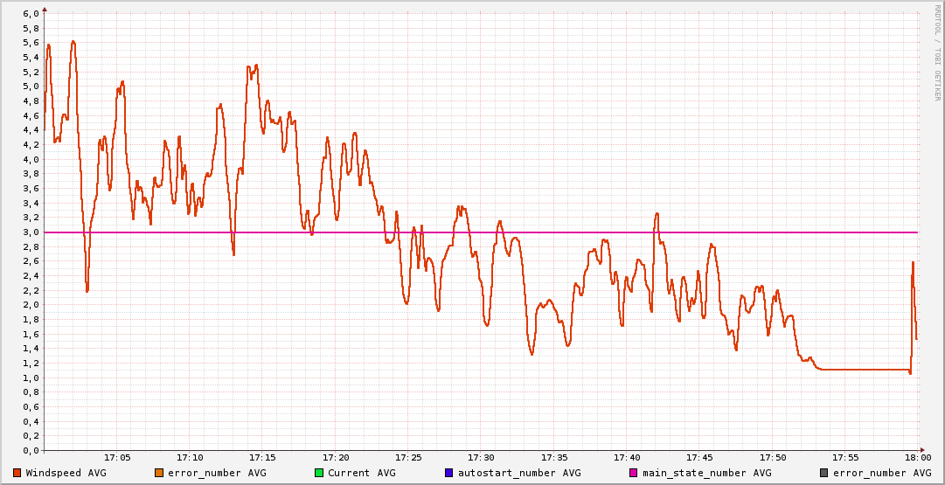This screenshot has height=485, width=945.
Task: Click the blue autostart_number AVG legend swatch
Action: pyautogui.click(x=448, y=473)
